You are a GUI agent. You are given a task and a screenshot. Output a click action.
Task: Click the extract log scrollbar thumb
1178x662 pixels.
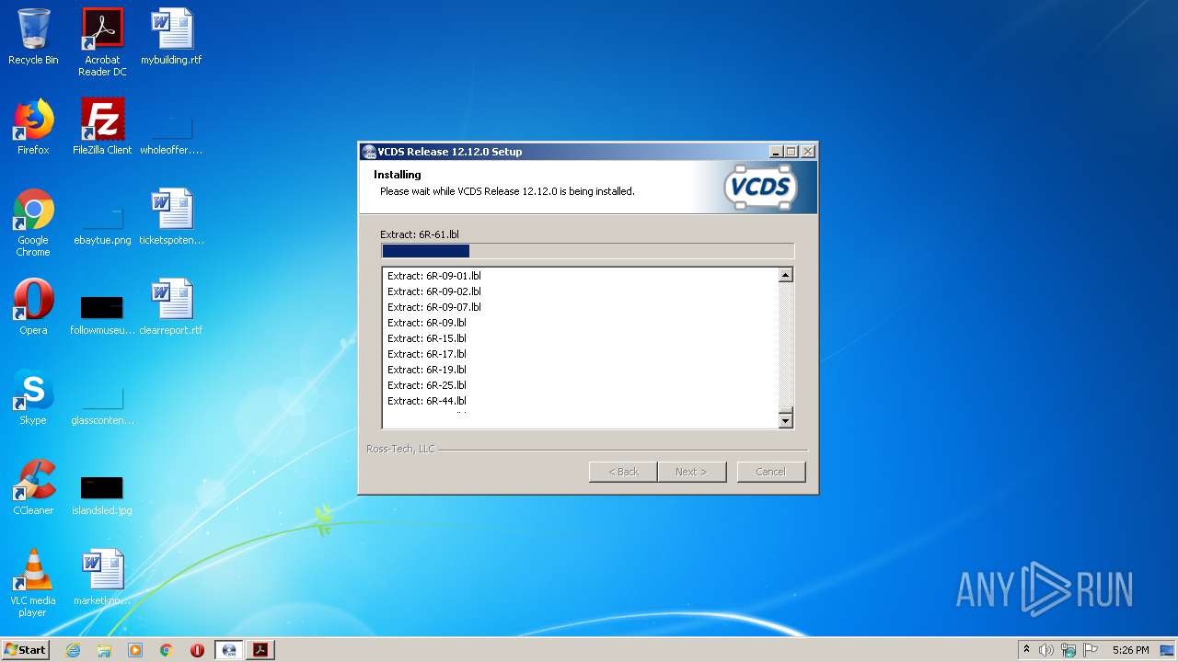pos(785,410)
